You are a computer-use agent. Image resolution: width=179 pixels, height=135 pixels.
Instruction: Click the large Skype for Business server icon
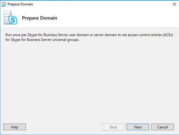[11, 18]
